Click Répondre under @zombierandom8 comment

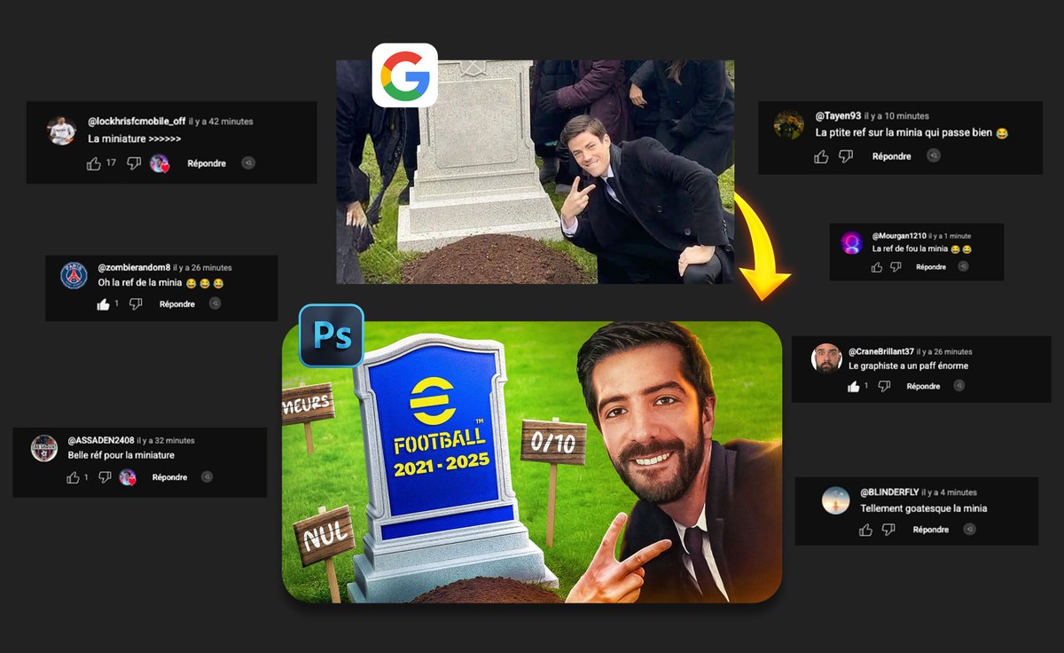pyautogui.click(x=177, y=304)
